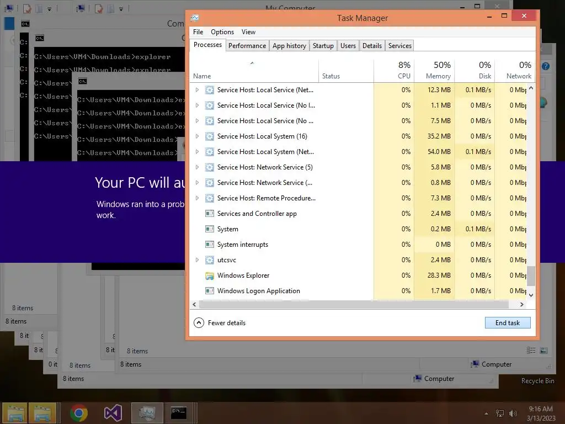Open Chrome from the taskbar
565x424 pixels.
point(79,413)
